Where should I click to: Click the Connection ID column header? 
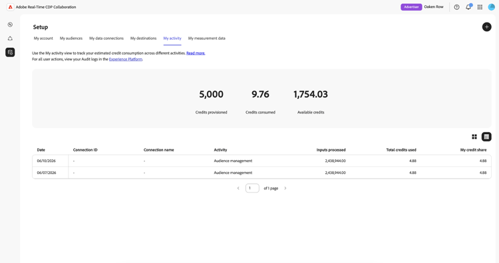coord(85,149)
